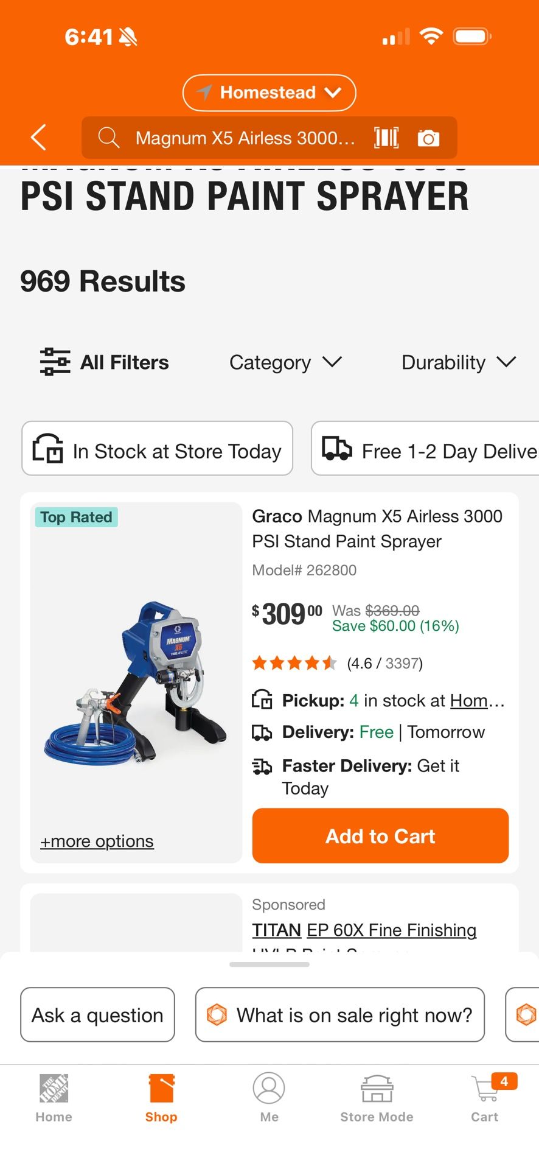Tap the camera search icon

point(428,138)
